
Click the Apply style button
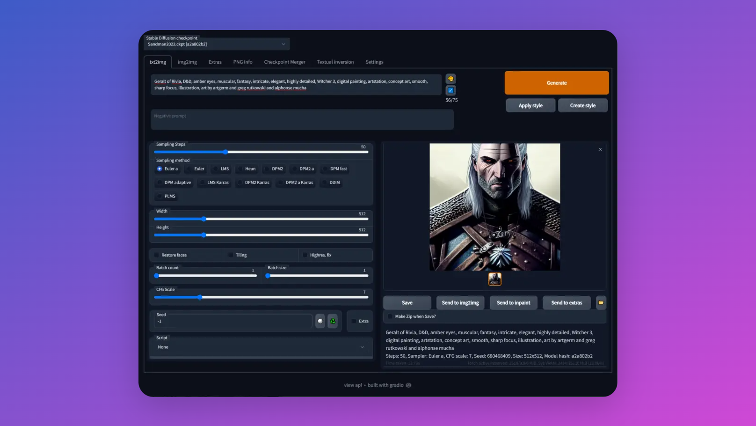pos(531,105)
